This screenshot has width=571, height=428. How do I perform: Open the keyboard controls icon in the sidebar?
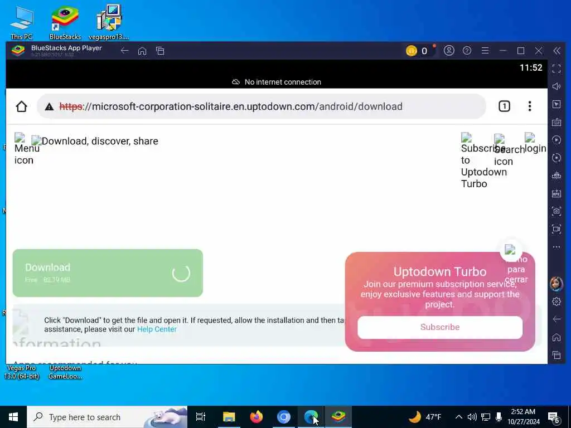[557, 122]
